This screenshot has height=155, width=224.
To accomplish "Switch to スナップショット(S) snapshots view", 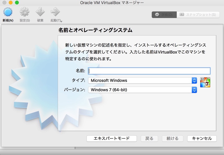I will tap(198, 15).
